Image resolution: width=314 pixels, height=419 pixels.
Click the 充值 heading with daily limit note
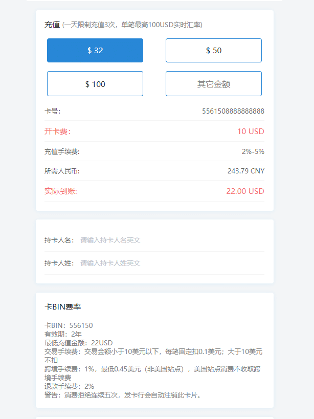[123, 25]
